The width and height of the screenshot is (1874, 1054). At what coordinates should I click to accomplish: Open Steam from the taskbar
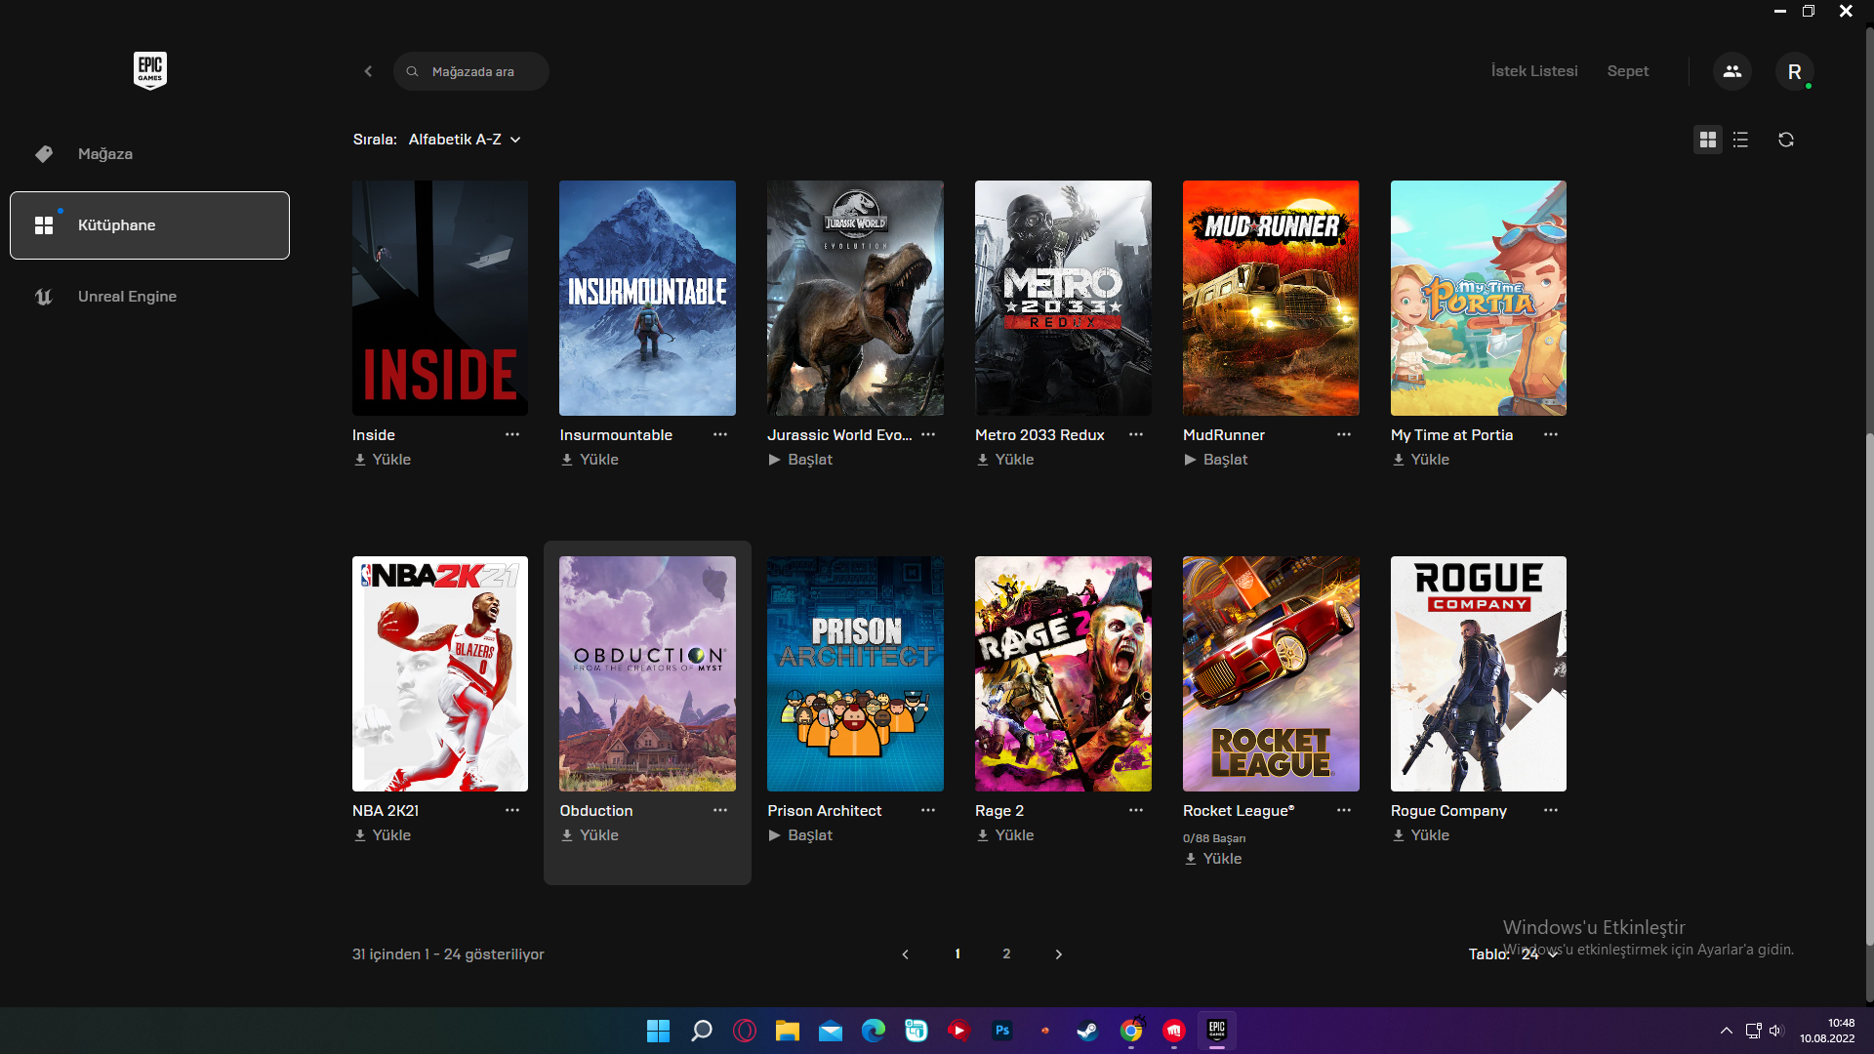coord(1087,1031)
